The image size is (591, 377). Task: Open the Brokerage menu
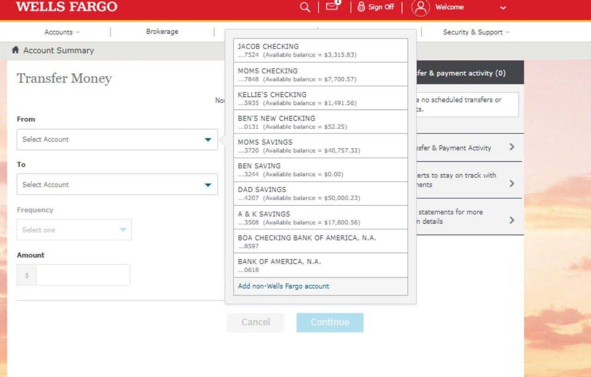[162, 32]
